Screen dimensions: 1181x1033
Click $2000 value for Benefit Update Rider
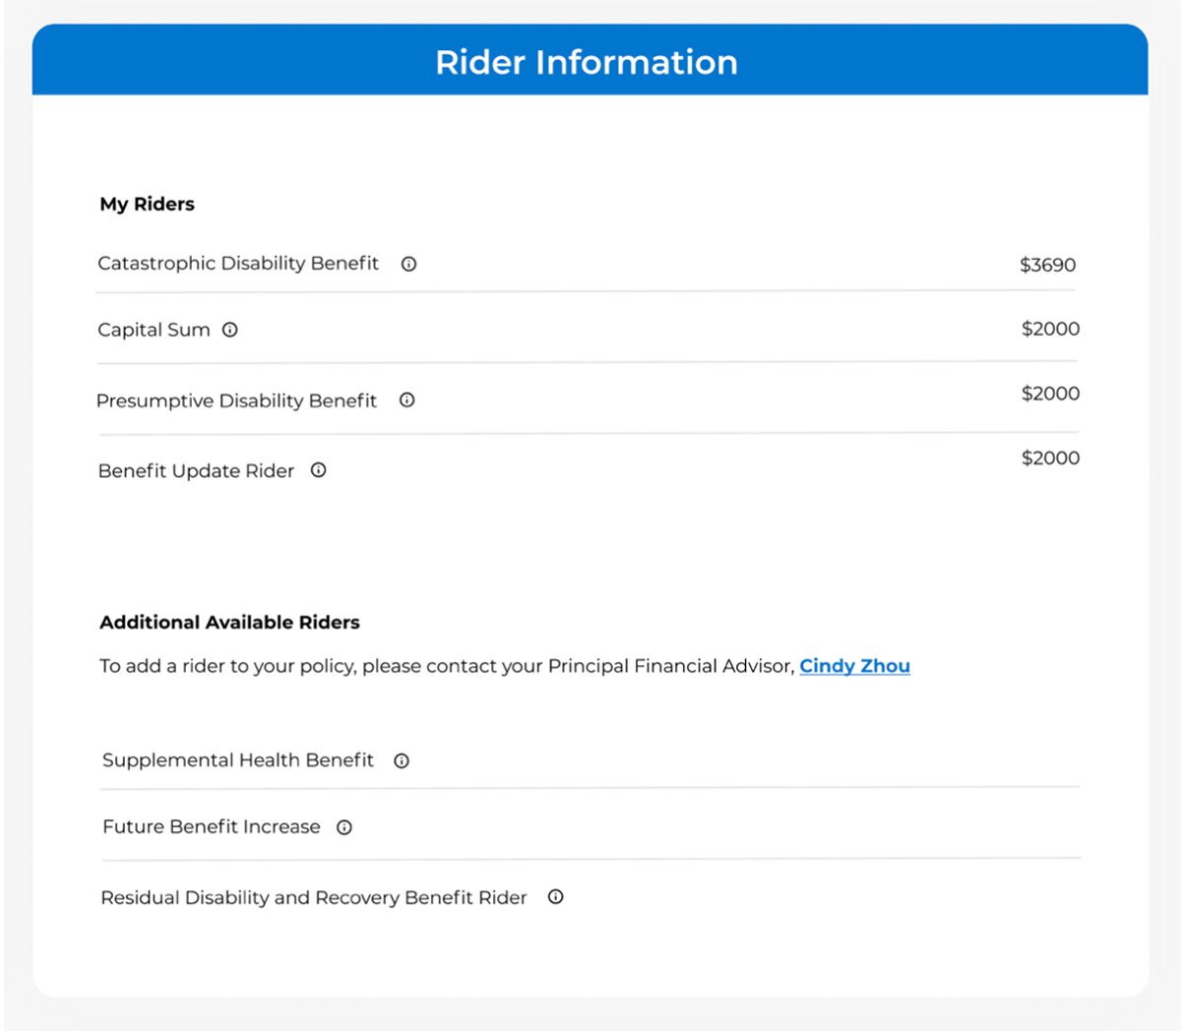click(1050, 457)
